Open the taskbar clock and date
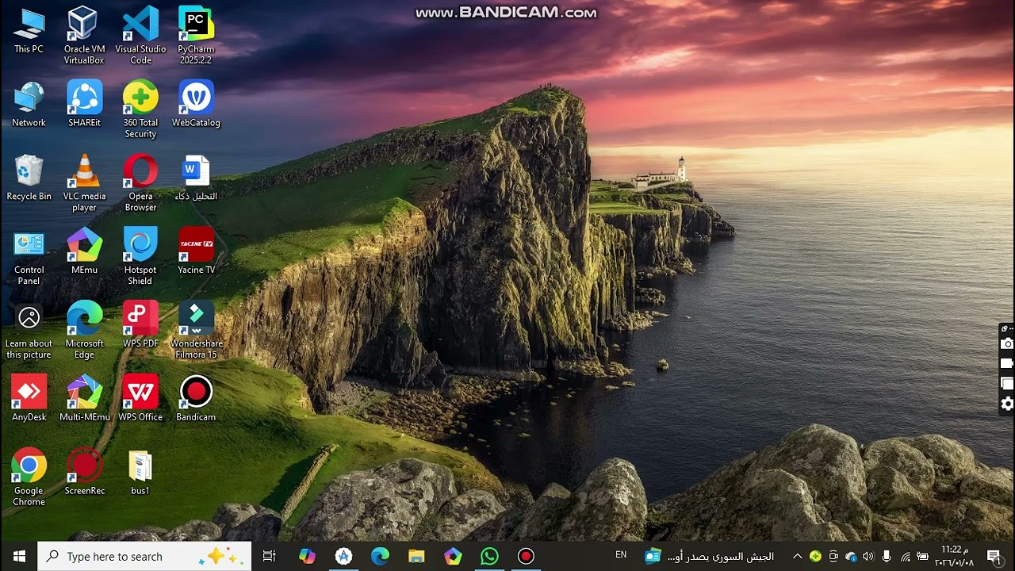The height and width of the screenshot is (571, 1015). (956, 556)
